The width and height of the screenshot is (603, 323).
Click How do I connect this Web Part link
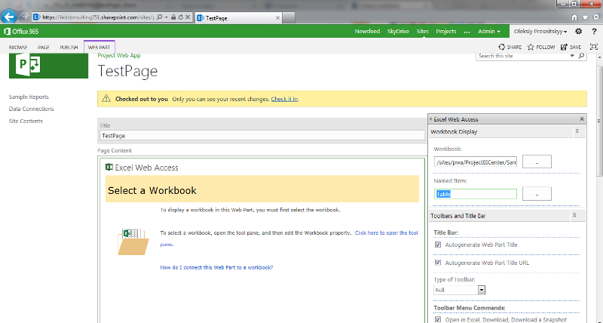(x=216, y=267)
